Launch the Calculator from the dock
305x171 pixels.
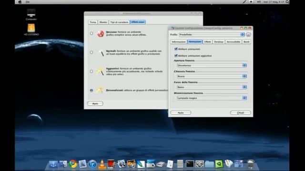pyautogui.click(x=180, y=164)
